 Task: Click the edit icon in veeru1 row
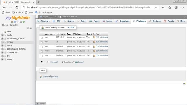click(94, 55)
